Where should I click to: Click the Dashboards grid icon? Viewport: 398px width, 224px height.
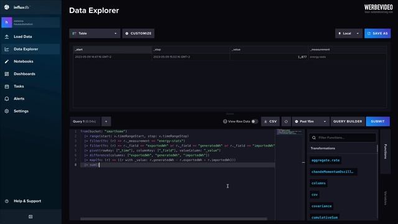(7, 74)
